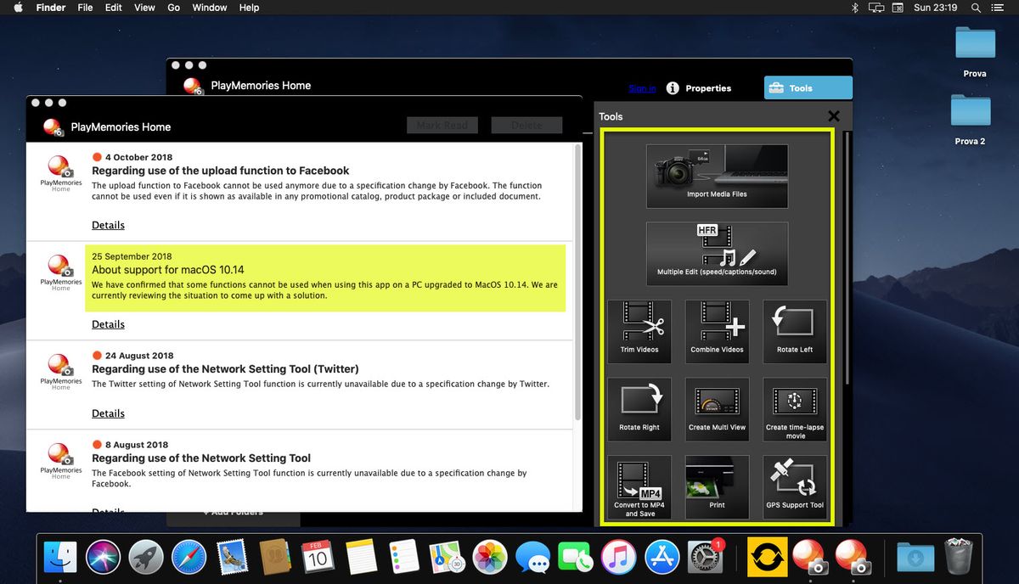Click the Rotate Right tool
Viewport: 1019px width, 584px height.
[639, 408]
